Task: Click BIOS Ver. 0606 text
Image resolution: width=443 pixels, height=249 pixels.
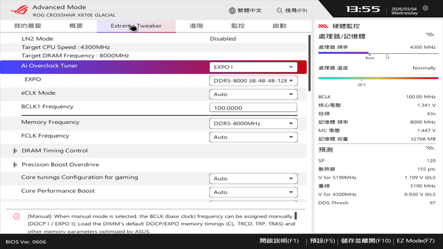Action: click(x=26, y=242)
